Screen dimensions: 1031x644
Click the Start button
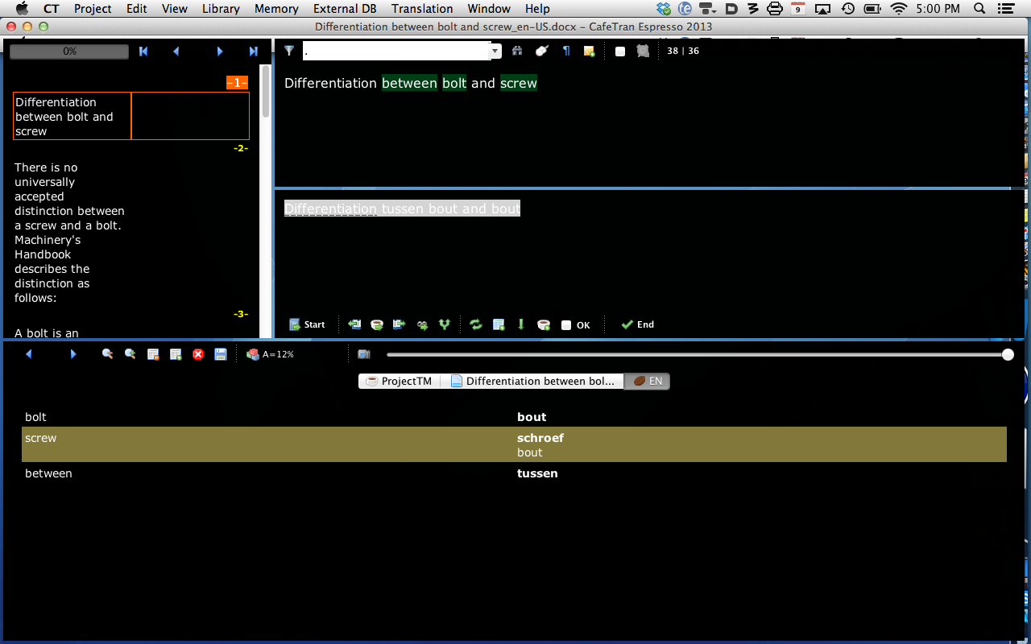click(x=307, y=324)
